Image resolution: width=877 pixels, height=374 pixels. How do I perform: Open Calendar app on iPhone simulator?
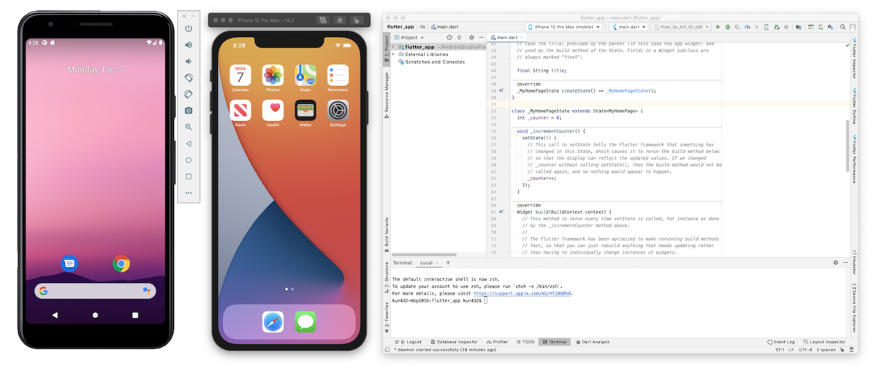click(240, 75)
